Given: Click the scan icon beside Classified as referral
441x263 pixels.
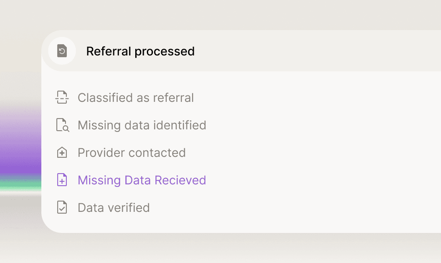Looking at the screenshot, I should (x=62, y=98).
